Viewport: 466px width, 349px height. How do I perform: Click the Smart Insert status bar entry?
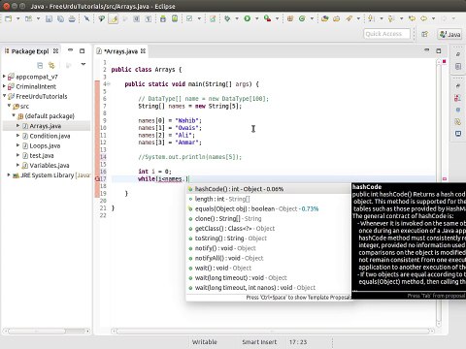pyautogui.click(x=259, y=342)
